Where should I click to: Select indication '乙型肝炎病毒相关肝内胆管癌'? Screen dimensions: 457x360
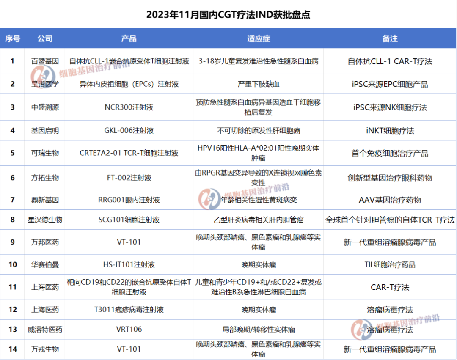tap(259, 220)
